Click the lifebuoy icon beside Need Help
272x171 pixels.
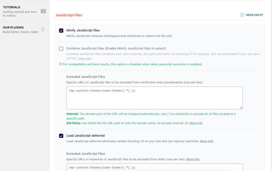tap(242, 15)
